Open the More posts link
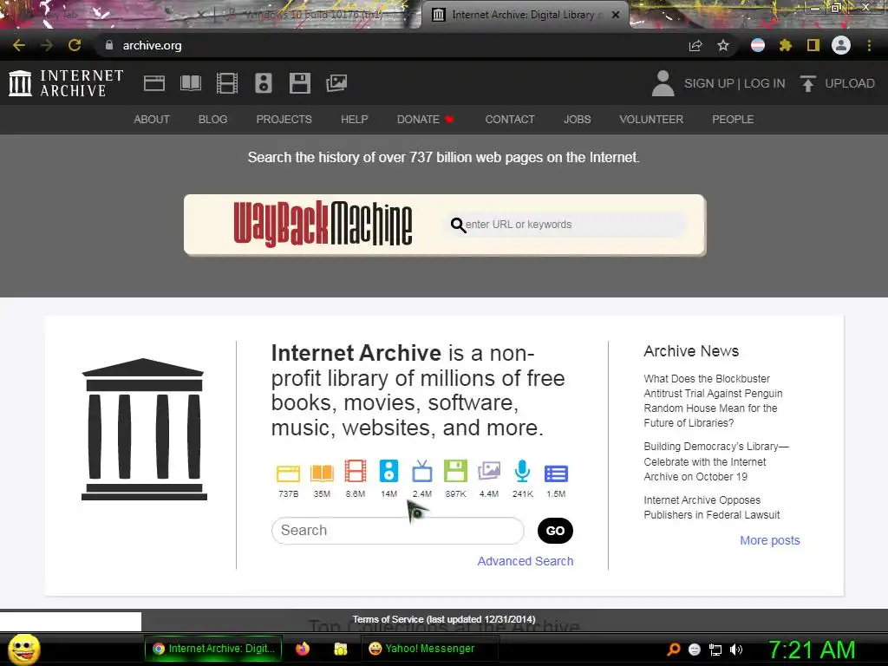The height and width of the screenshot is (666, 888). pyautogui.click(x=770, y=540)
